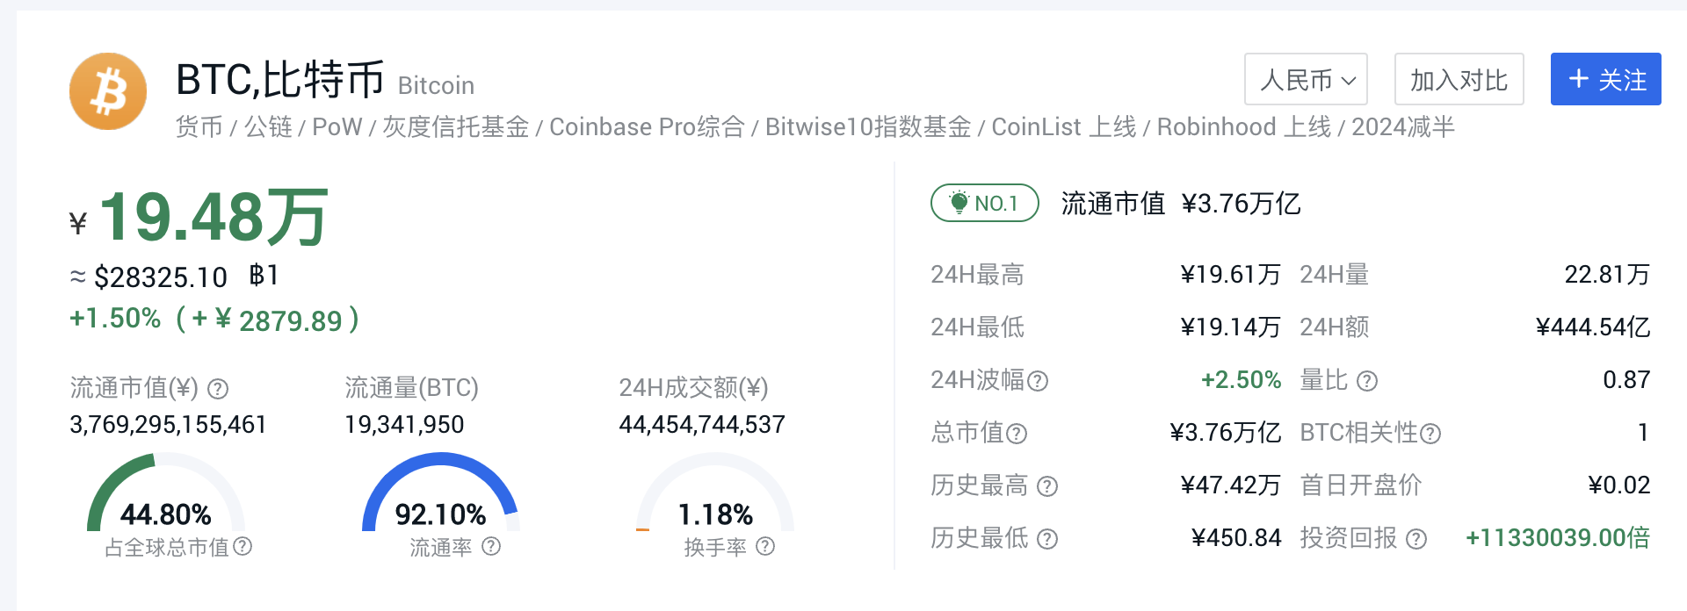This screenshot has height=611, width=1687.
Task: Click the NO.1 ranking badge
Action: pyautogui.click(x=985, y=203)
